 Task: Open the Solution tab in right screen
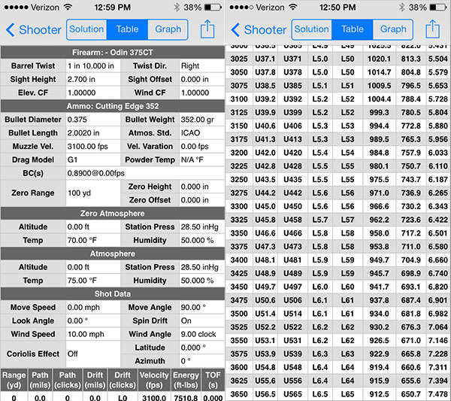click(x=311, y=29)
